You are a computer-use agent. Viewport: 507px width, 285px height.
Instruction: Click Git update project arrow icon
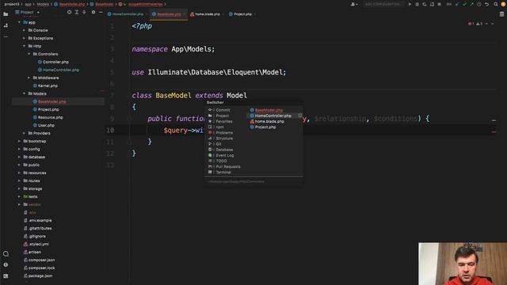pos(457,4)
